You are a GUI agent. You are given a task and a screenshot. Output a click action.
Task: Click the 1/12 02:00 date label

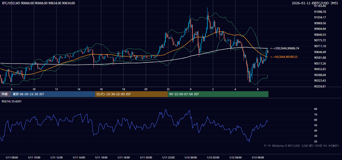(213, 158)
